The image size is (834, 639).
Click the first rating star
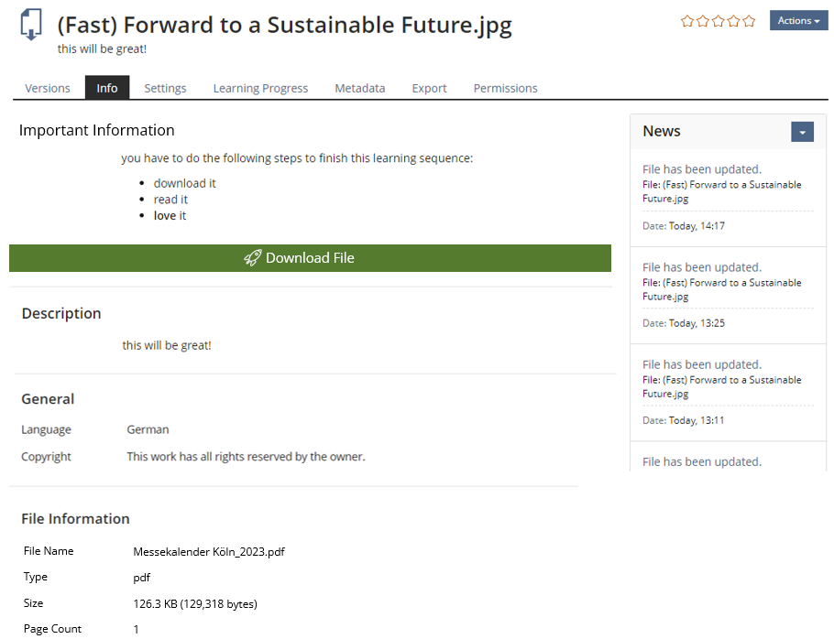point(687,21)
